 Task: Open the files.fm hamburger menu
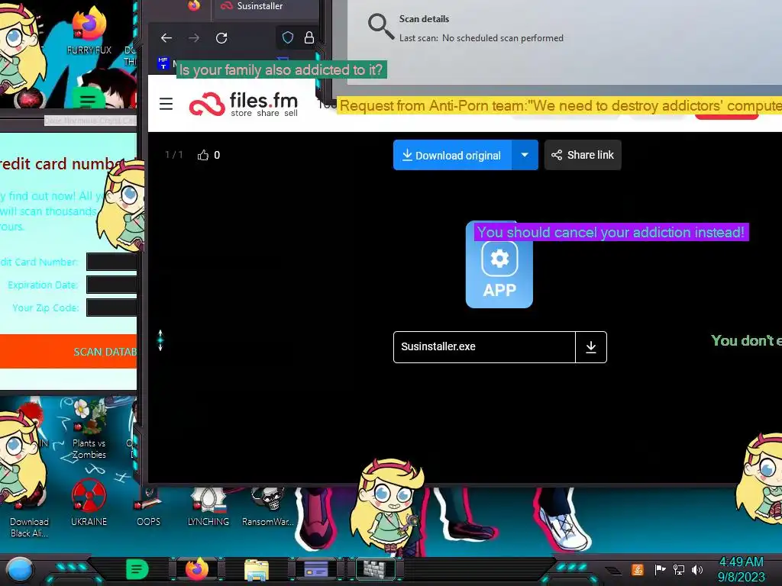click(x=166, y=104)
